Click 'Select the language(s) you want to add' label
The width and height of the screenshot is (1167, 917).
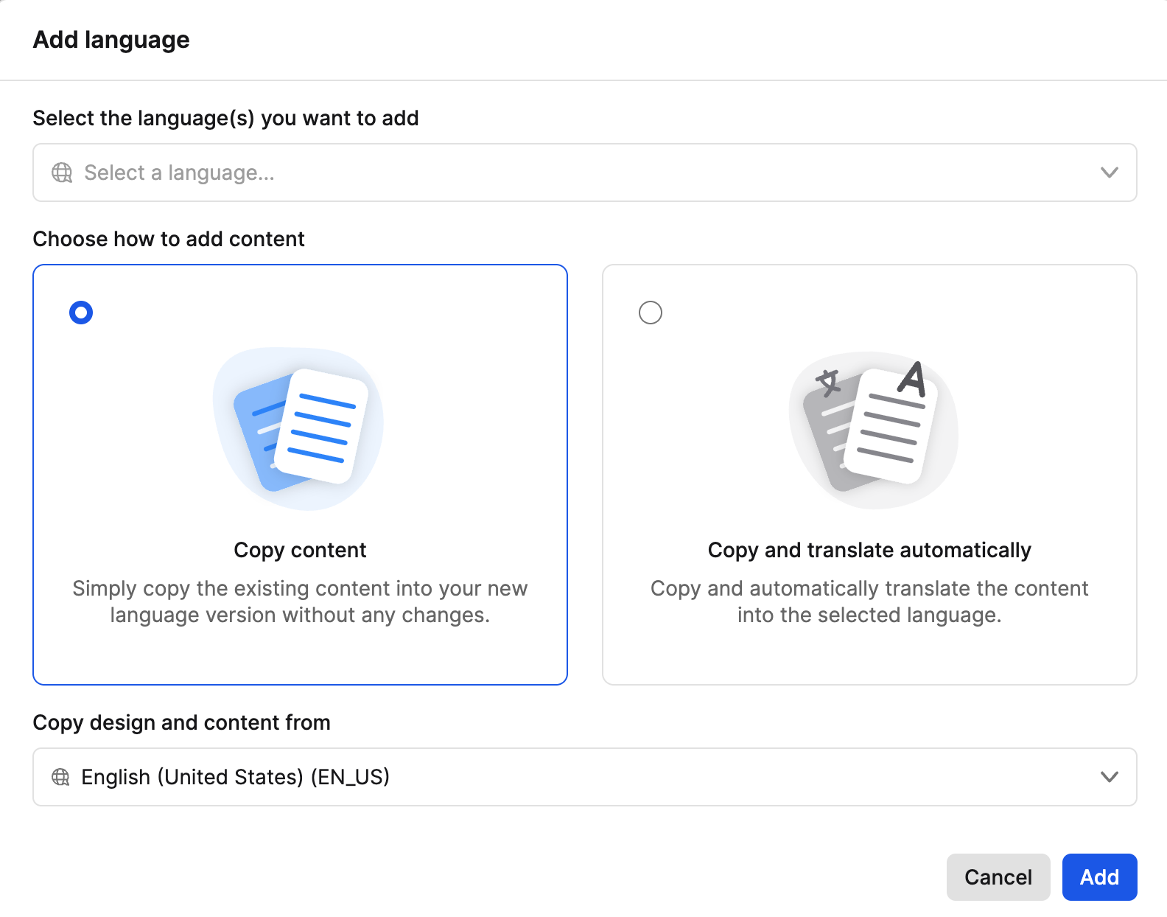pyautogui.click(x=226, y=119)
